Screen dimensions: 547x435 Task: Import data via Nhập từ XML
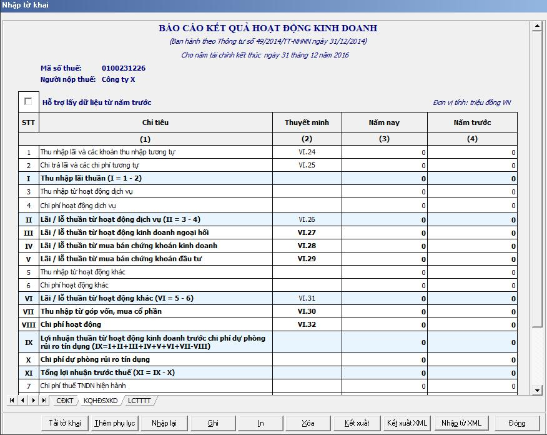tap(461, 423)
